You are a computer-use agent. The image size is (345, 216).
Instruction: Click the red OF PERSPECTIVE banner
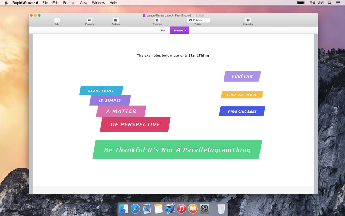(x=135, y=124)
